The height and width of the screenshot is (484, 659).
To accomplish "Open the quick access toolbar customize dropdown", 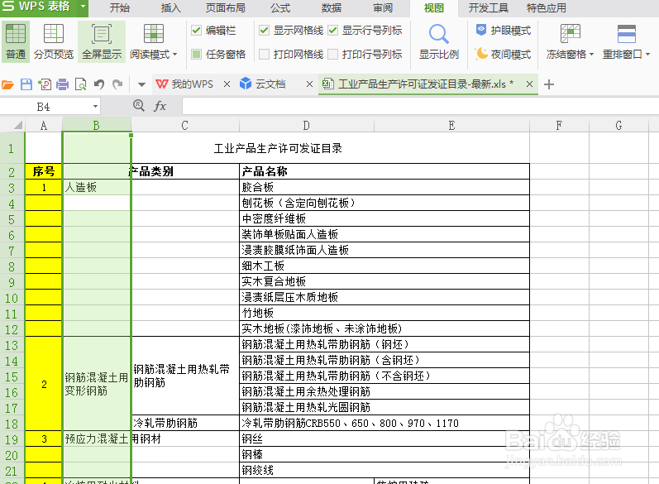I will point(141,85).
